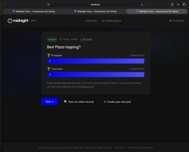The width and height of the screenshot is (189, 152).
Task: Click the localhost address field
Action: click(x=95, y=5)
